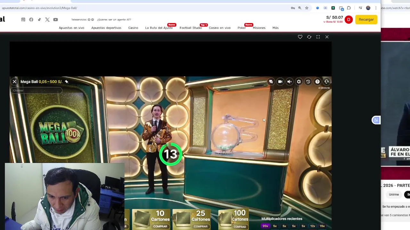
Task: Click the blue circle extension icon
Action: point(317,8)
